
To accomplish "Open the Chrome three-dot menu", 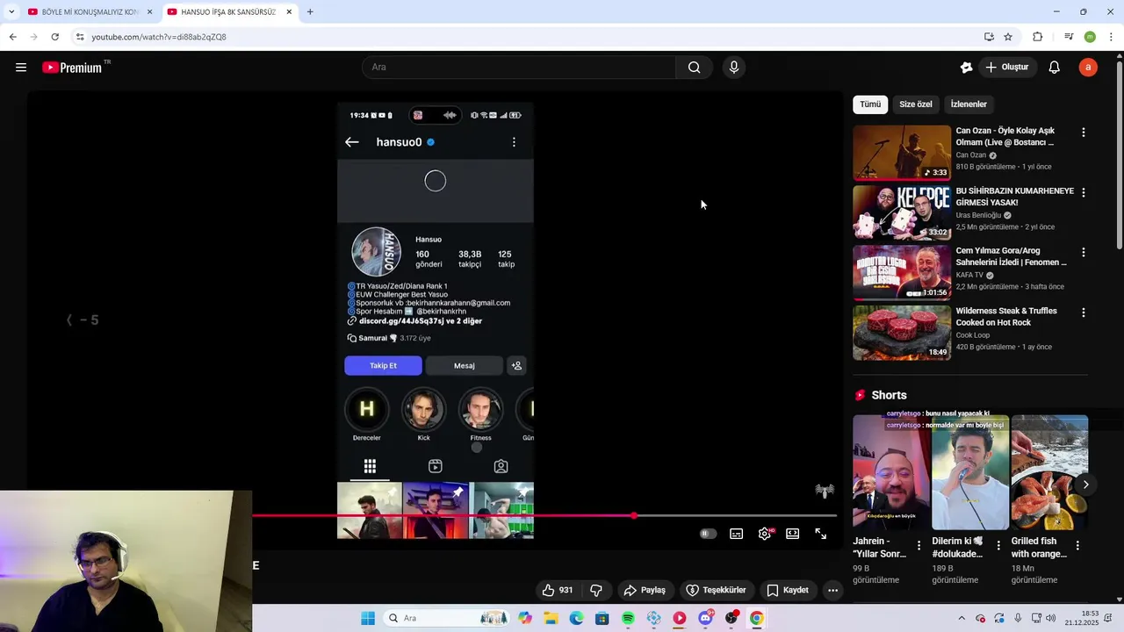I will (1112, 37).
